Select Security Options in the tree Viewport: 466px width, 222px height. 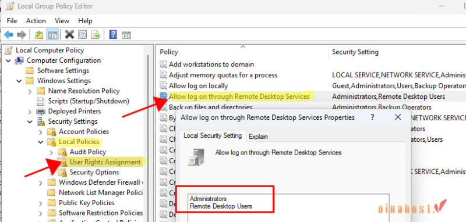[x=94, y=172]
